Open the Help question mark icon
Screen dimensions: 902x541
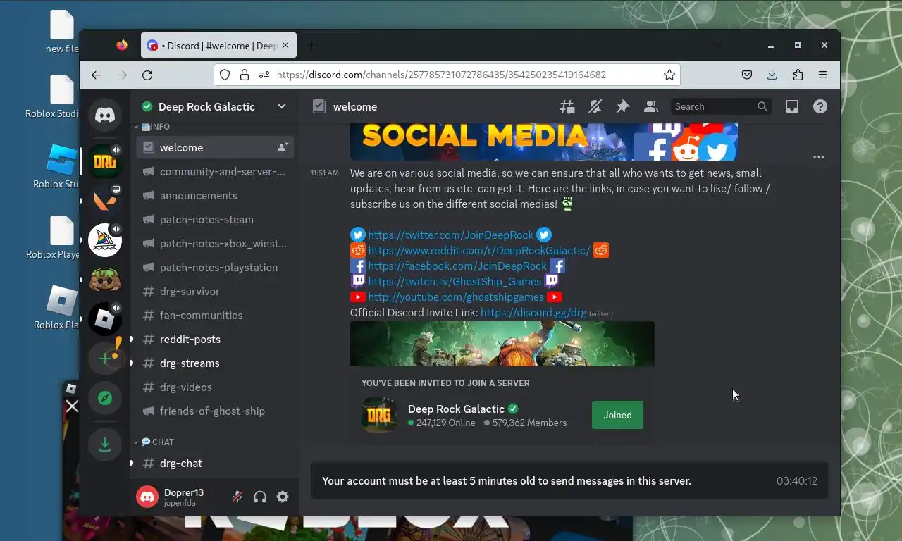pos(820,107)
